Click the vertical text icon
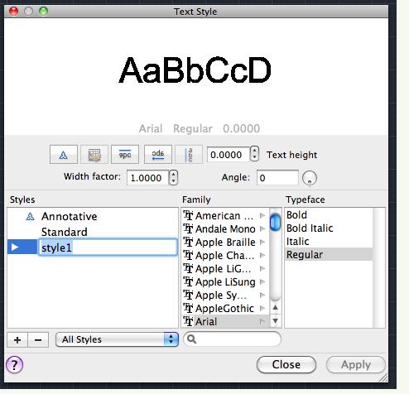Viewport: 409px width, 394px height. [x=189, y=155]
